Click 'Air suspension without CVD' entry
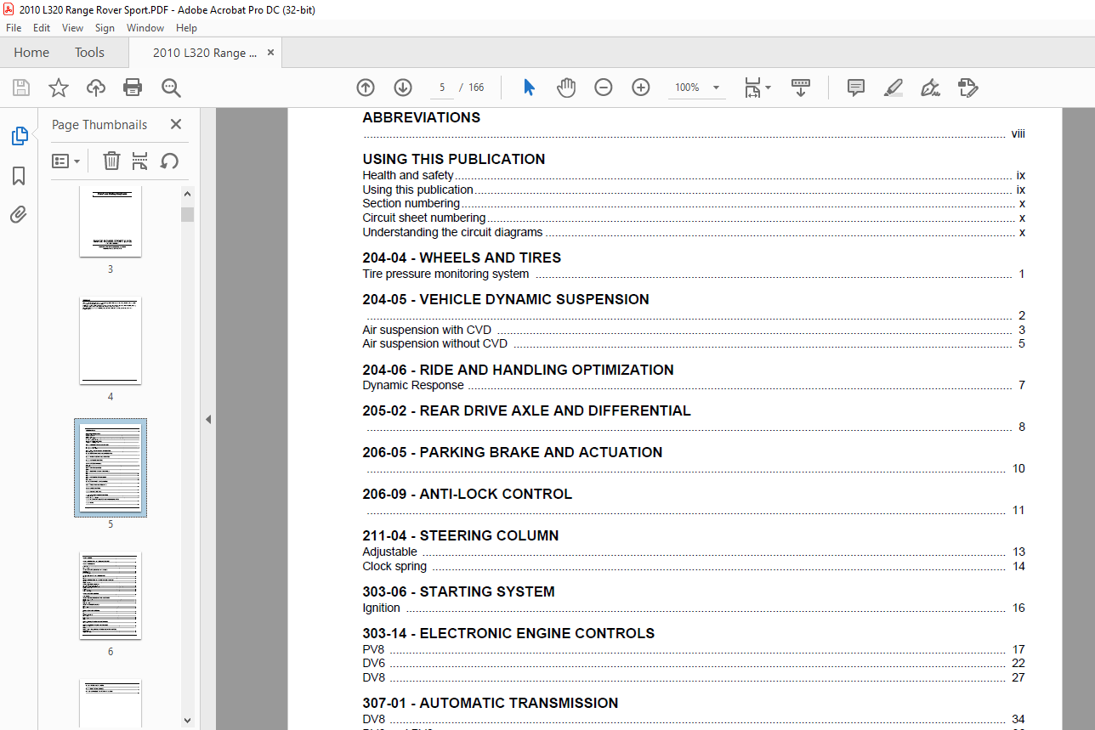 434,344
